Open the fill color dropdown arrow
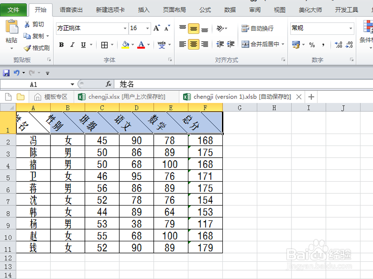The height and width of the screenshot is (279, 373). click(x=133, y=45)
